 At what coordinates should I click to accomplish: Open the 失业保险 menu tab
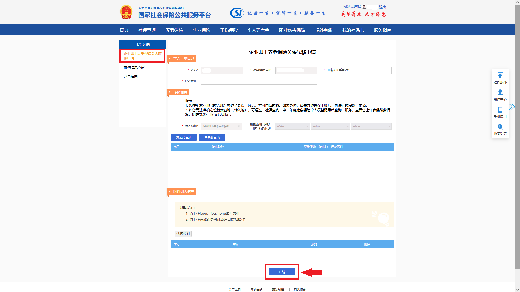[x=201, y=30]
